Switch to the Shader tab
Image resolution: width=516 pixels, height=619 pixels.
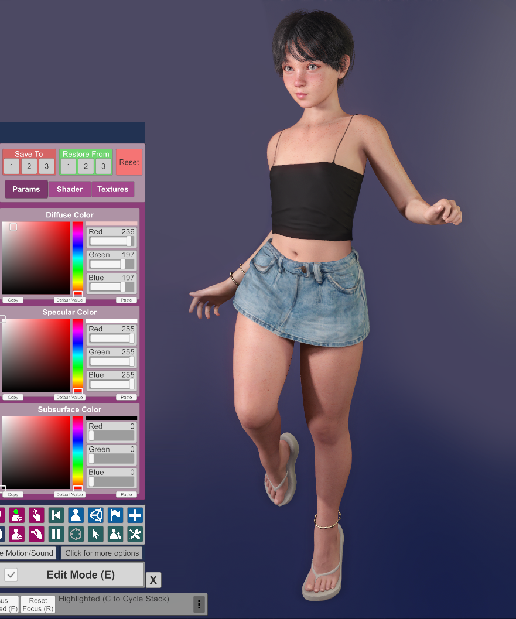(x=70, y=189)
